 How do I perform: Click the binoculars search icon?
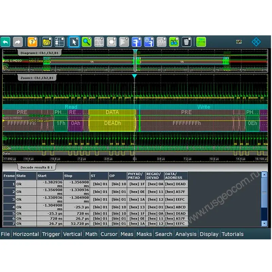[x=174, y=42]
